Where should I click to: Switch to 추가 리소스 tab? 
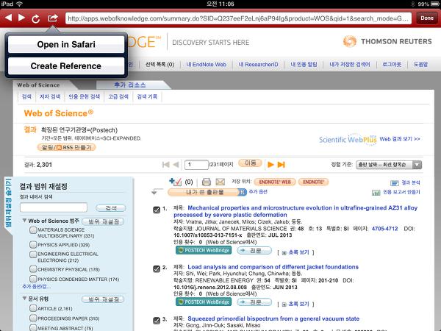130,85
